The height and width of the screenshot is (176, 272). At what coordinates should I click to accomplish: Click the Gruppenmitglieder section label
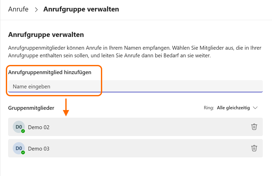(31, 108)
